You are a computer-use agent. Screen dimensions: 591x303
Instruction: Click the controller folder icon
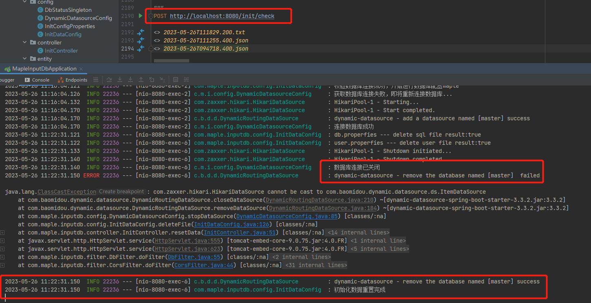tap(33, 42)
